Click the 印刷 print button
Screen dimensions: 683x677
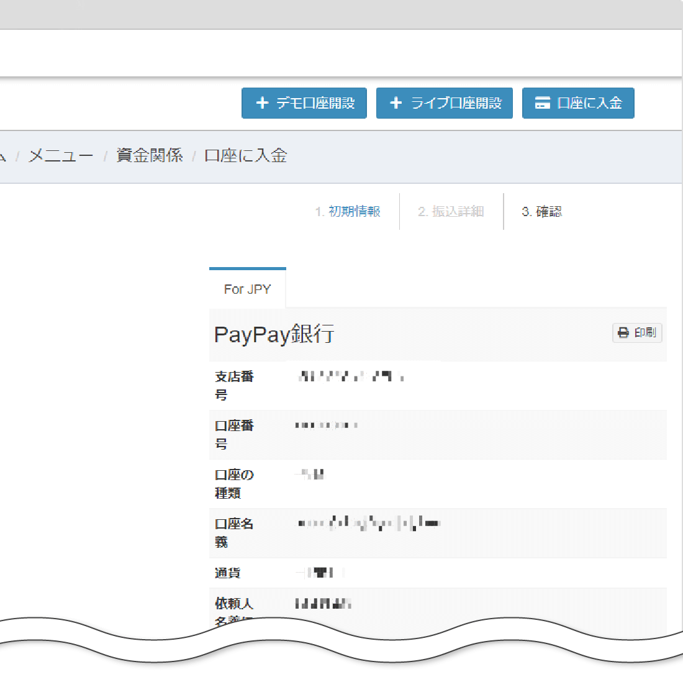point(637,333)
